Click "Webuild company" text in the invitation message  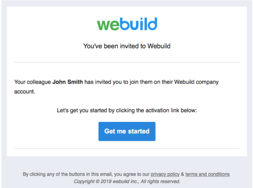tap(196, 82)
